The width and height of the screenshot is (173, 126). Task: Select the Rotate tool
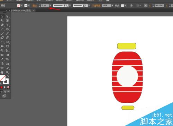click(x=2, y=42)
